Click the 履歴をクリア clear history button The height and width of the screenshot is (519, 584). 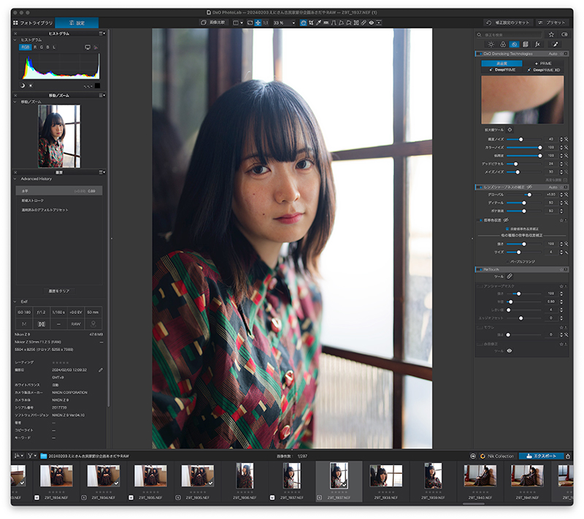[x=59, y=291]
